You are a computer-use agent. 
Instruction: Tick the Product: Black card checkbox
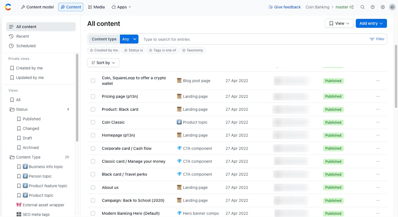click(x=93, y=109)
